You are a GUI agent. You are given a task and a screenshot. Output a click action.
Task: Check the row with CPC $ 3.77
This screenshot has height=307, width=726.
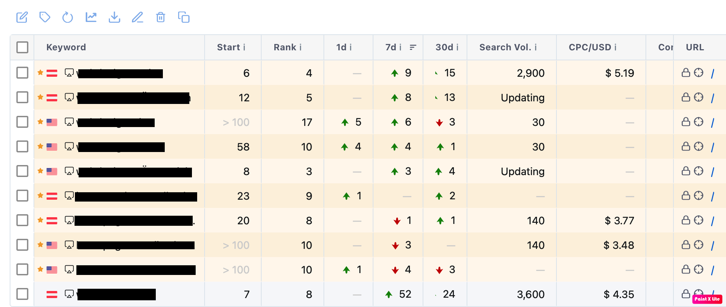[x=22, y=220]
